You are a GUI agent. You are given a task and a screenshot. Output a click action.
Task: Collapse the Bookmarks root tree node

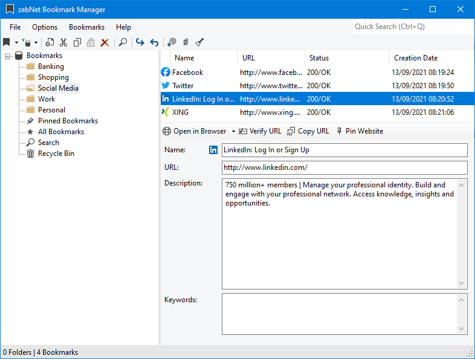[x=8, y=56]
